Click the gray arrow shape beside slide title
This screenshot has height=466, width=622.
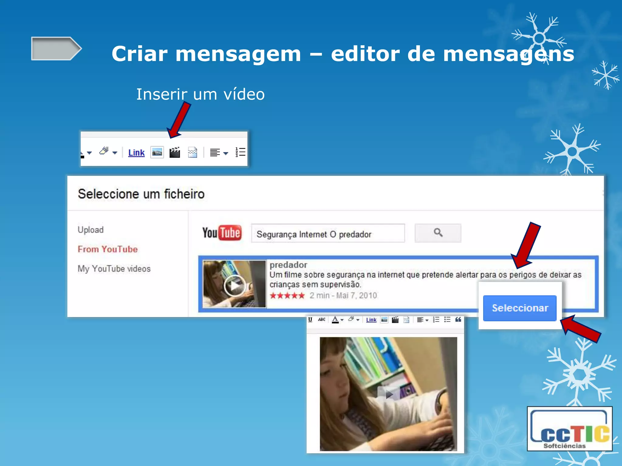coord(56,49)
